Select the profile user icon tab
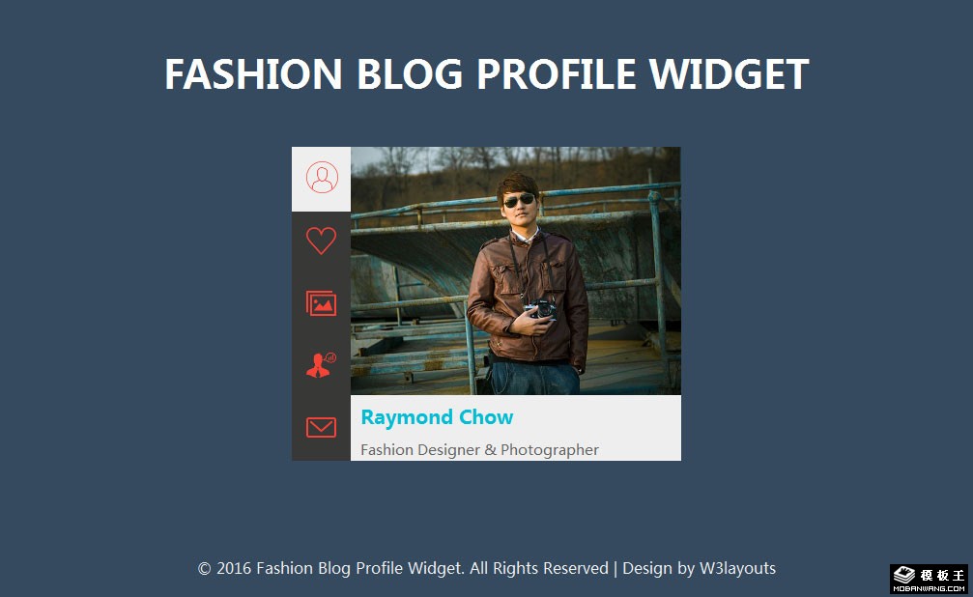The height and width of the screenshot is (597, 973). [322, 179]
